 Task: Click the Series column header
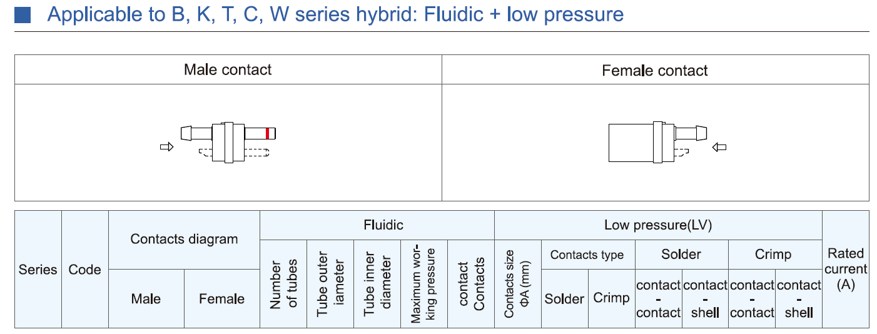point(38,270)
